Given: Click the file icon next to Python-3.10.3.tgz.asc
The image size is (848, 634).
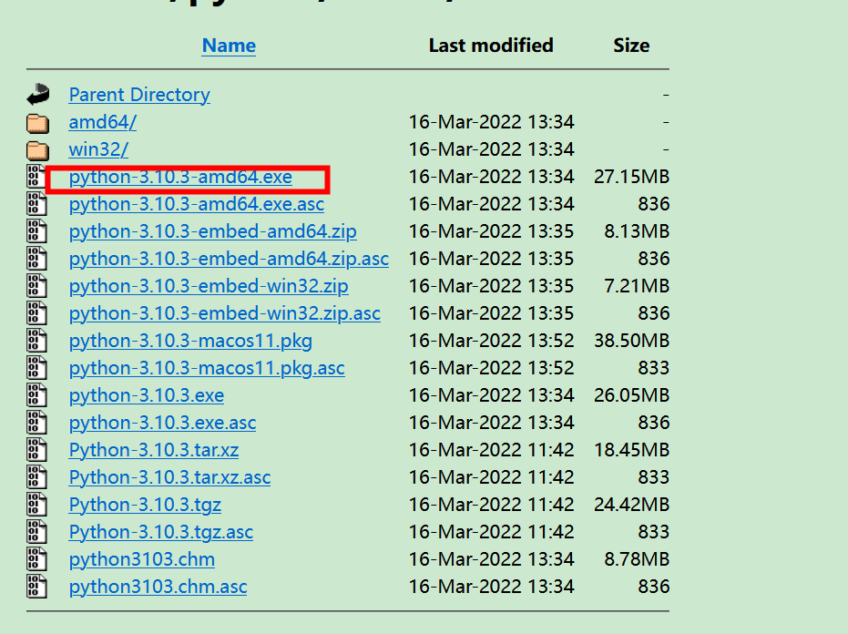Looking at the screenshot, I should (x=36, y=532).
